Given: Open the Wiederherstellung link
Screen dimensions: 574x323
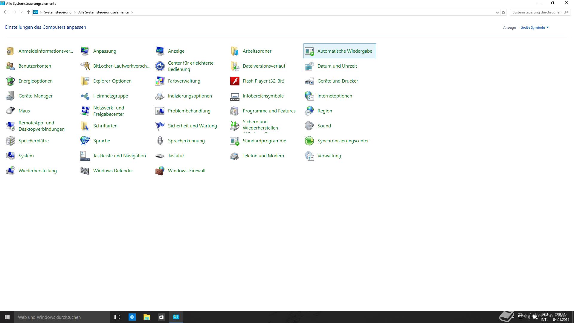Looking at the screenshot, I should (x=38, y=171).
